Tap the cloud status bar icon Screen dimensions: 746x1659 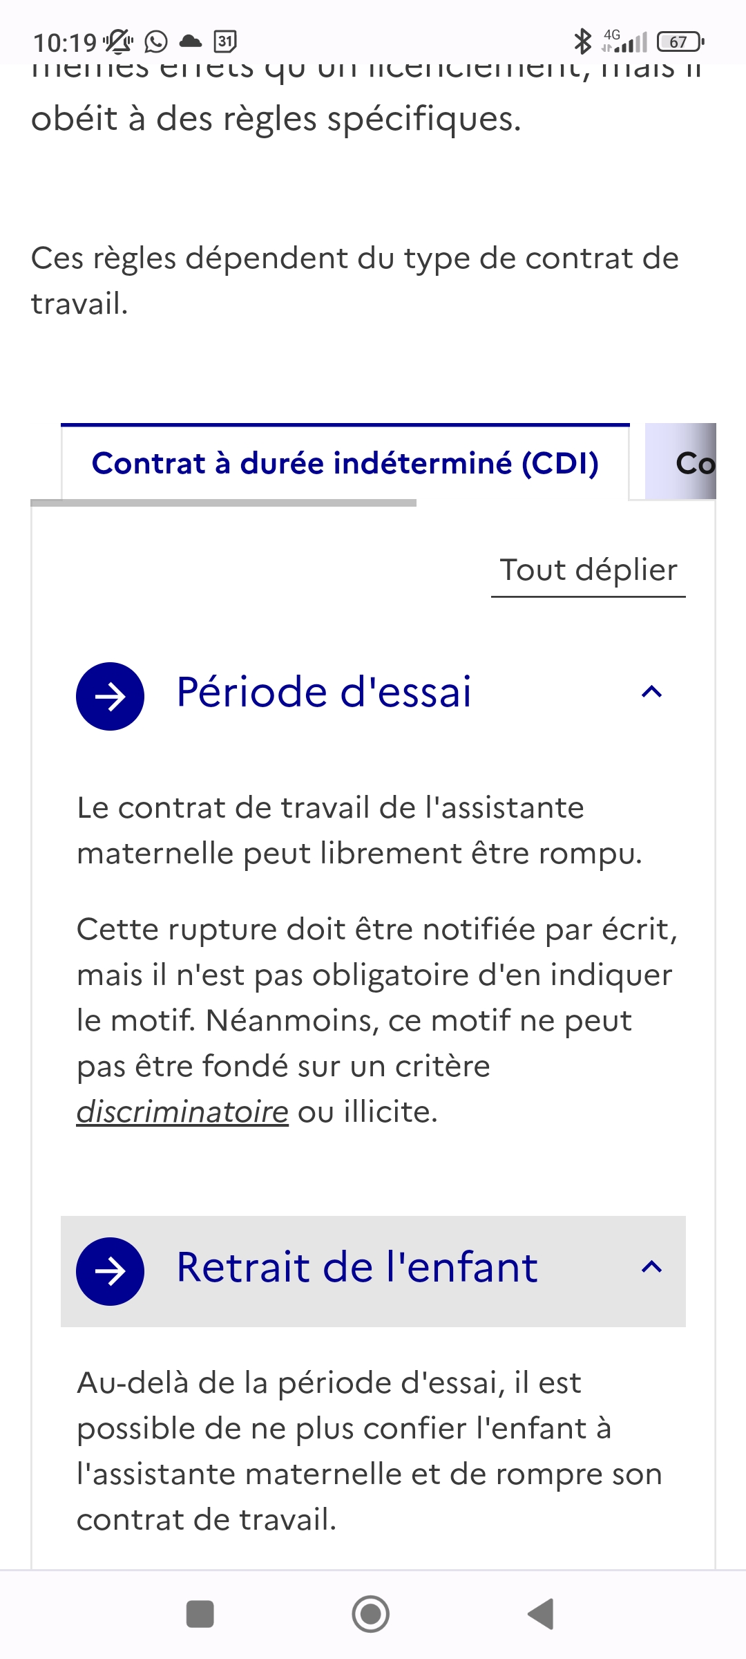tap(191, 42)
